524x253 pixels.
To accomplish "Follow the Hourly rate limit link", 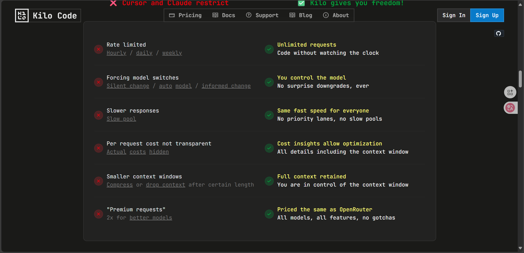I will (x=117, y=53).
